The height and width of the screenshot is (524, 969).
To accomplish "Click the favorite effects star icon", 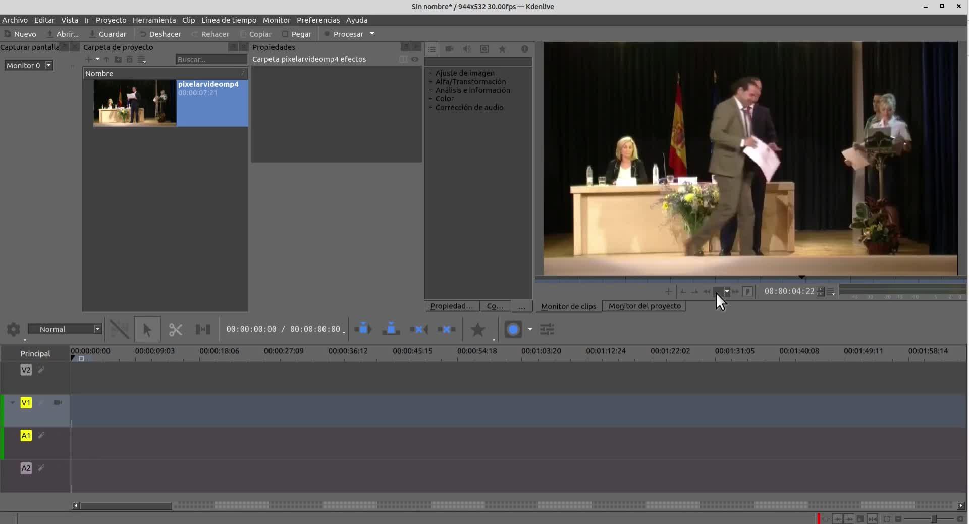I will 477,330.
